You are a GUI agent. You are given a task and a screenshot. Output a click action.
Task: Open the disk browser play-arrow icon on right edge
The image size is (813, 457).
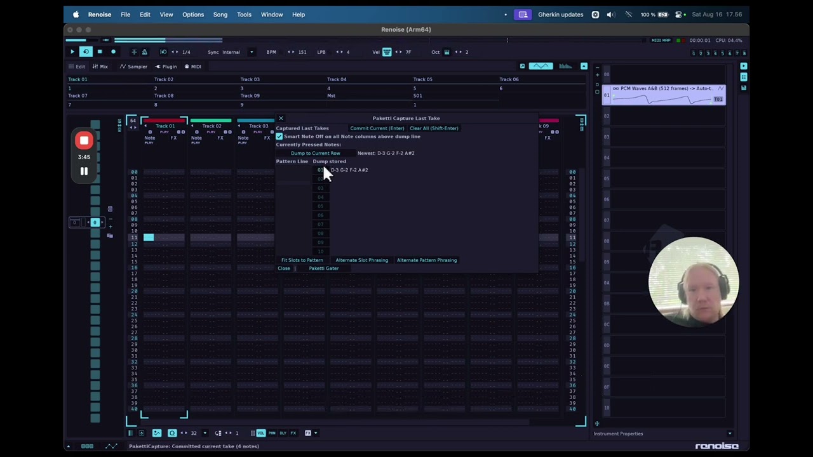[x=744, y=66]
